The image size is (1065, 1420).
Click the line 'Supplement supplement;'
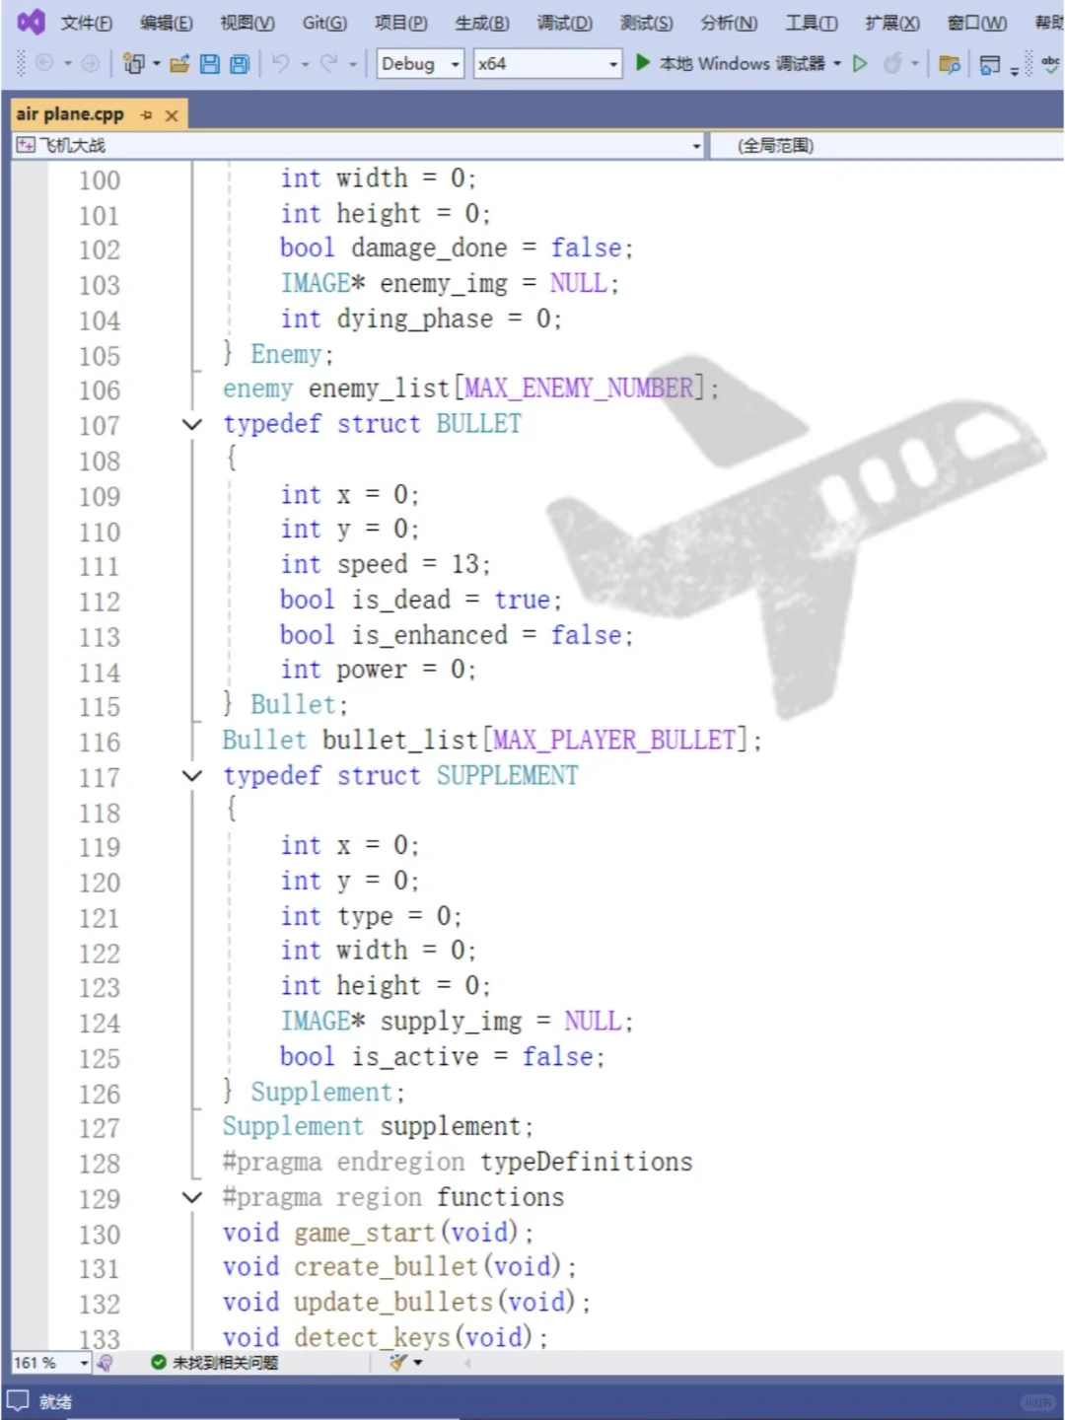[x=378, y=1126]
